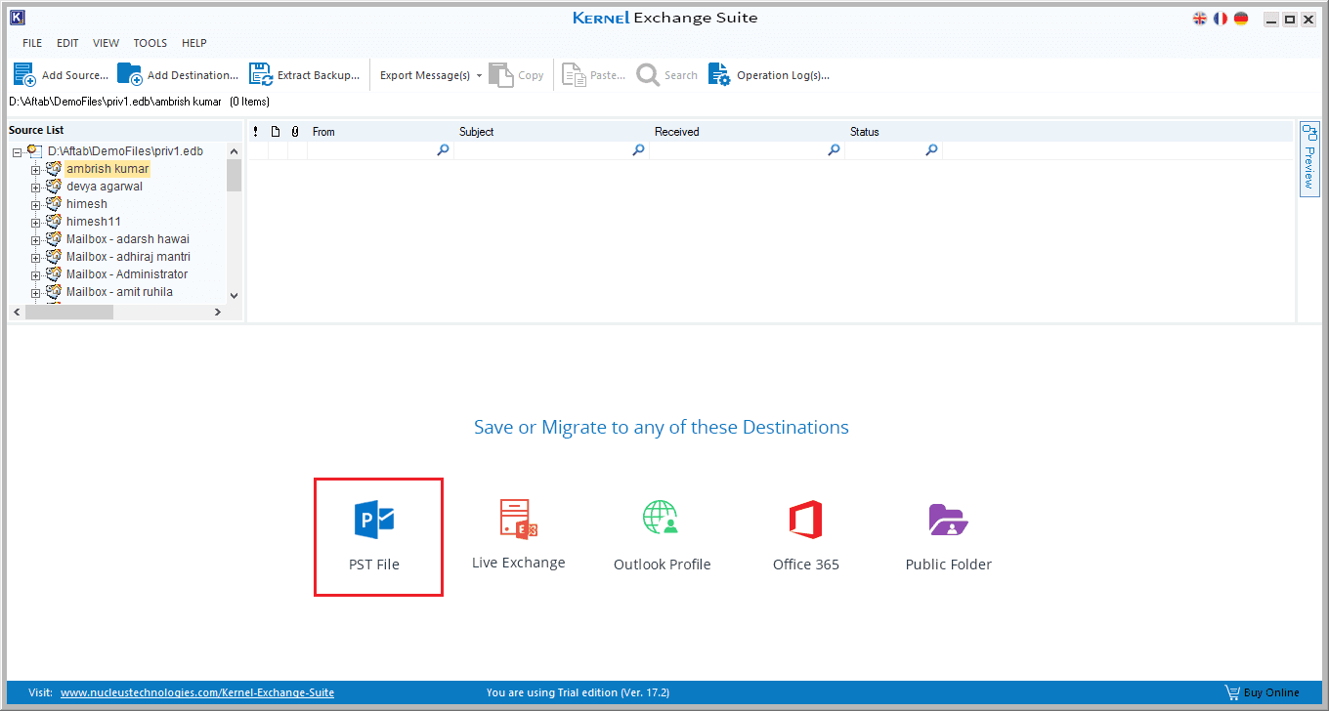The height and width of the screenshot is (711, 1329).
Task: Open the VIEW menu
Action: click(x=107, y=43)
